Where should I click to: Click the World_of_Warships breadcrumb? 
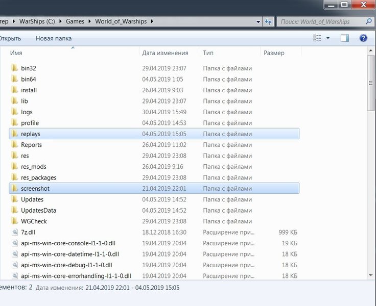(x=121, y=21)
